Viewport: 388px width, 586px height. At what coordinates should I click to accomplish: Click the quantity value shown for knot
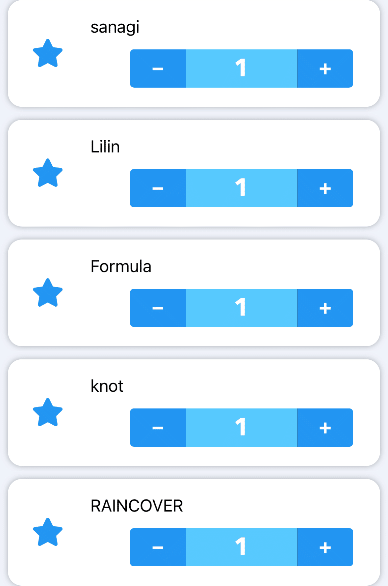click(x=241, y=428)
